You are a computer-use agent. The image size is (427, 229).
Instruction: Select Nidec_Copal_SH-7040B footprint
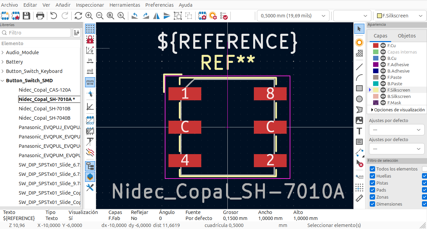(45, 118)
